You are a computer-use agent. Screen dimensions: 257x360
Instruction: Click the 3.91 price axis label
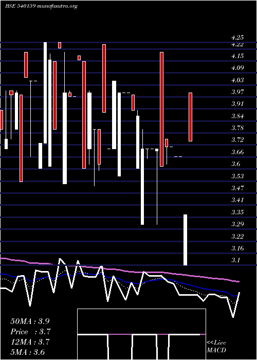(x=237, y=104)
